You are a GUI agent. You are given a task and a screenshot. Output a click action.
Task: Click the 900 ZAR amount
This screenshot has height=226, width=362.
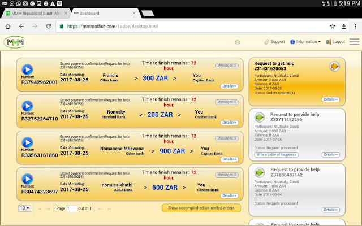click(x=172, y=151)
